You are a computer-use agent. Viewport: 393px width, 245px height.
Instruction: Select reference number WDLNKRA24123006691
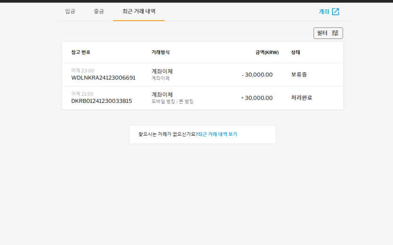103,78
